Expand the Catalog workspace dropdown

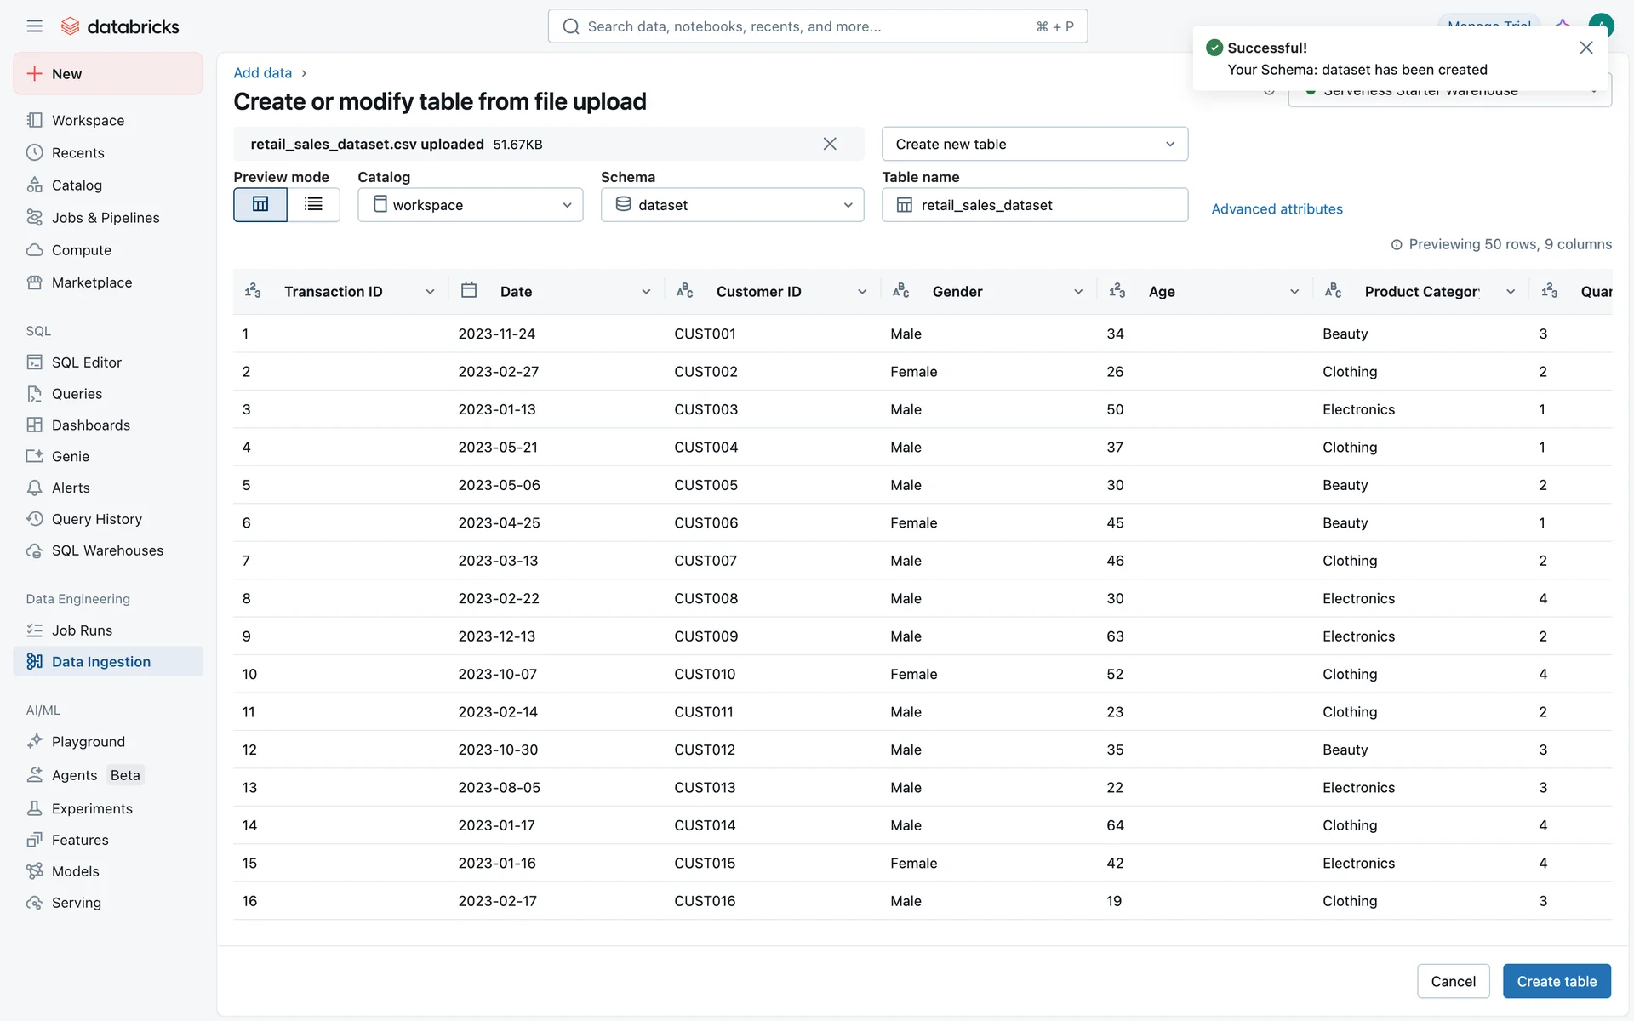tap(470, 205)
